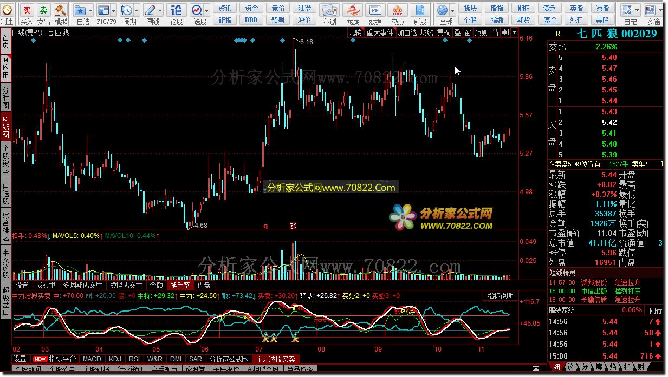668x377 pixels.
Task: Open the 模拟 simulated trading gavel icon
Action: [61, 10]
